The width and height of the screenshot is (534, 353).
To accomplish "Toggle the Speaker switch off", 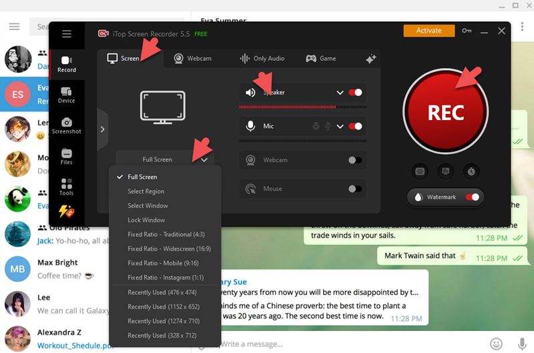I will (355, 92).
